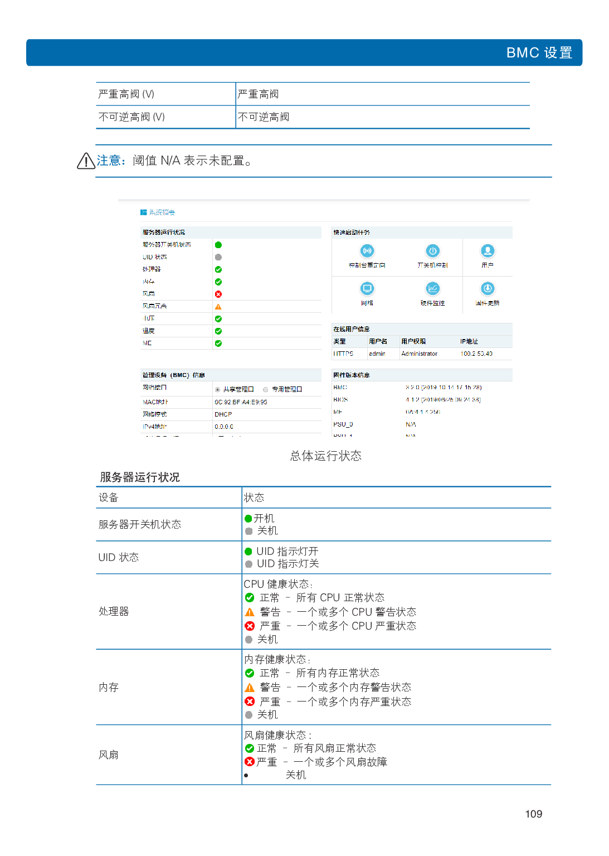Click the red fan error status icon
Screen dimensions: 609x856
tap(218, 294)
